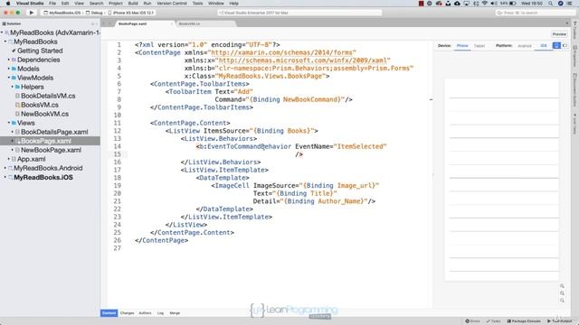Image resolution: width=579 pixels, height=325 pixels.
Task: Click the cloud upload menu bar icon
Action: (x=457, y=4)
